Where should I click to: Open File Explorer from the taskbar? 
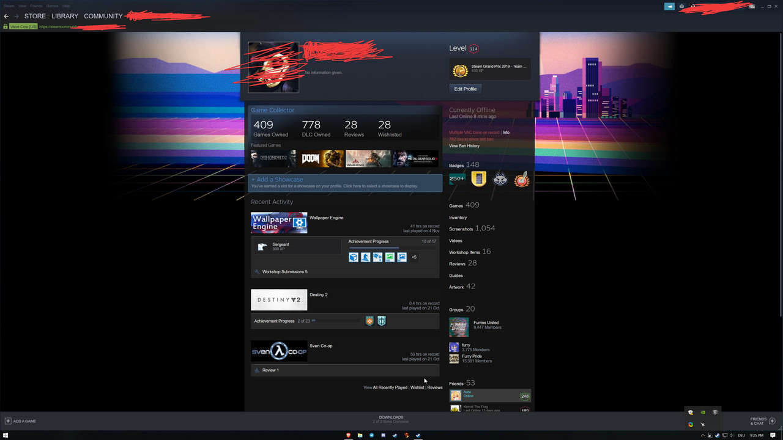360,435
